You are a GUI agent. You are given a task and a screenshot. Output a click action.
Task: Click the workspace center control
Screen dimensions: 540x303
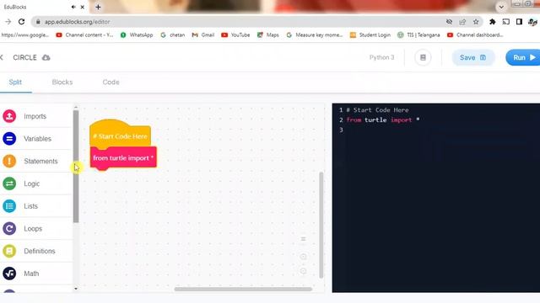coord(303,239)
